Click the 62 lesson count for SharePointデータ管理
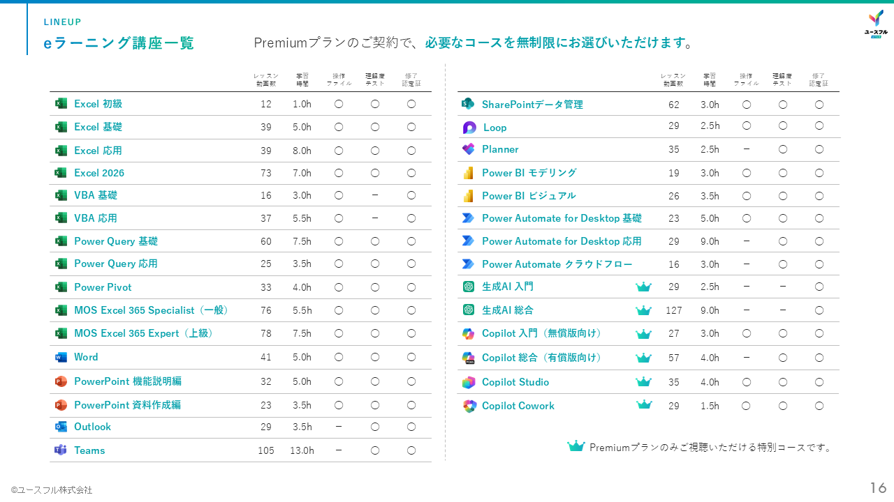894x502 pixels. point(673,105)
